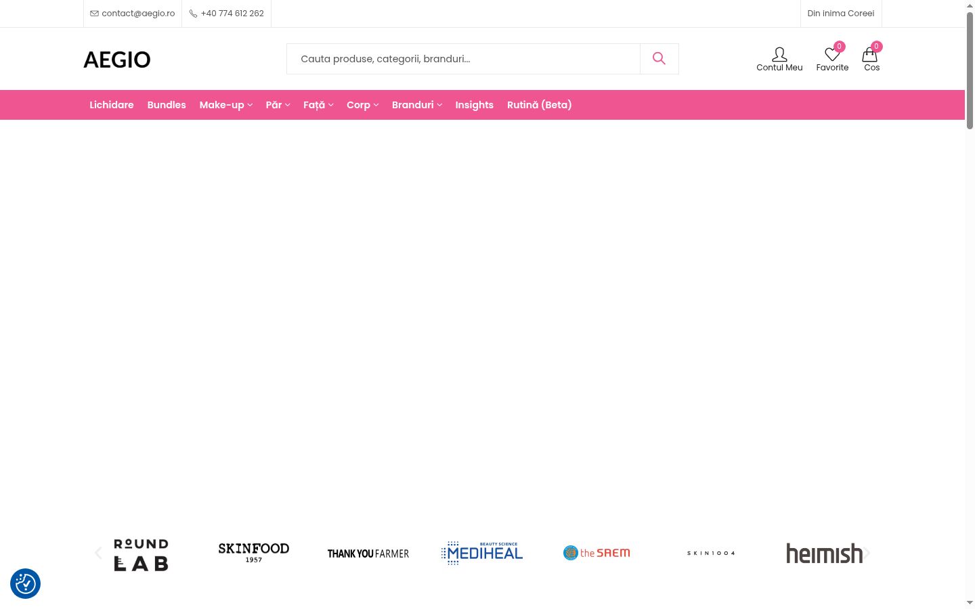Open the SKIN1004 brand logo

(x=711, y=553)
